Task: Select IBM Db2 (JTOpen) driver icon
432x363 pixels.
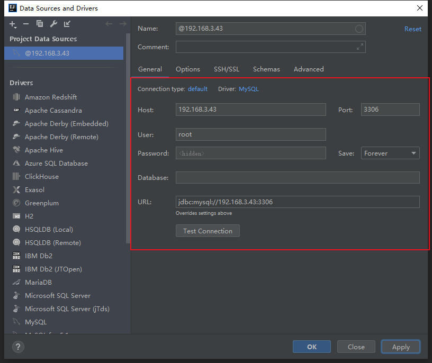Action: (16, 269)
